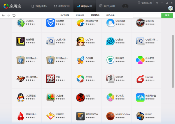The height and width of the screenshot is (124, 175).
Task: Open the 微云同步盘 cloud icon
Action: 140,98
